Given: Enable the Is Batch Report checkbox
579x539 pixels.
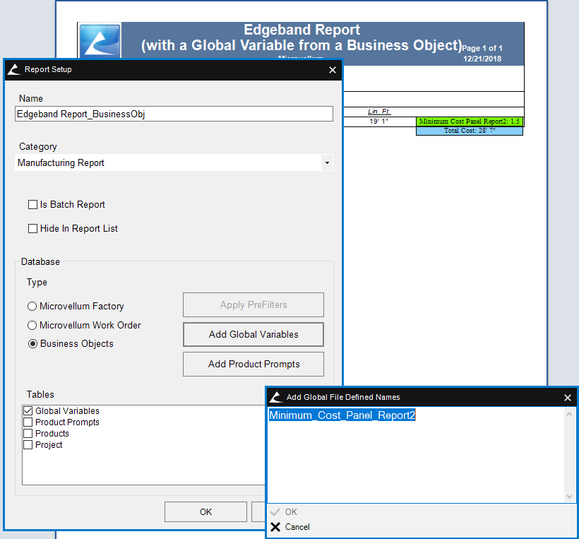Looking at the screenshot, I should pos(33,204).
